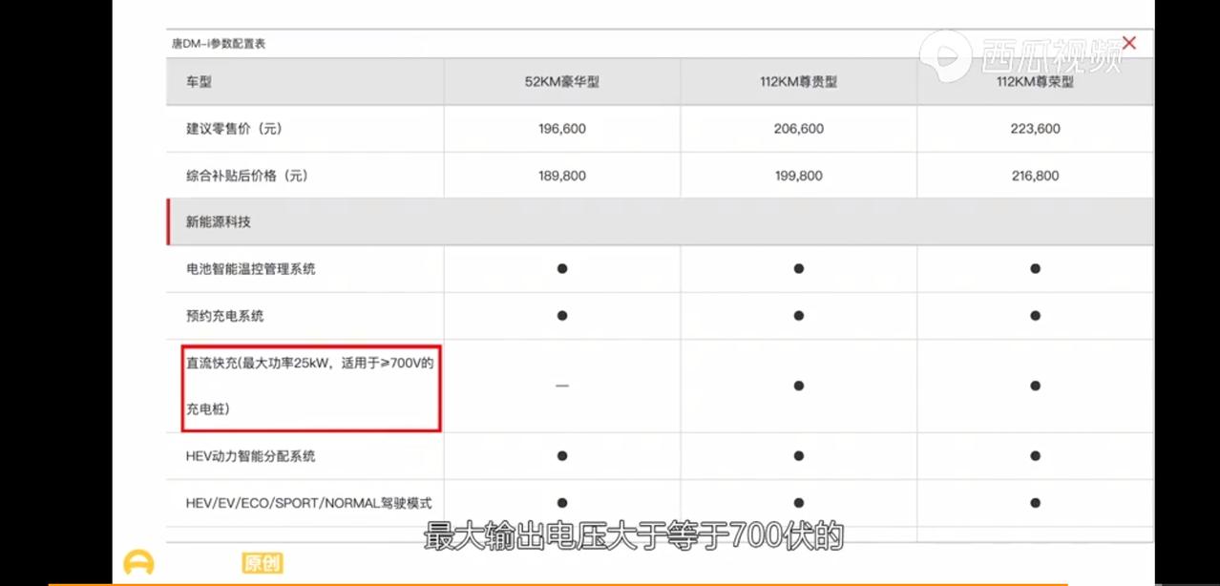Click the 电池智能温控管理系统 dot under 112KM尊贵型

[x=799, y=269]
